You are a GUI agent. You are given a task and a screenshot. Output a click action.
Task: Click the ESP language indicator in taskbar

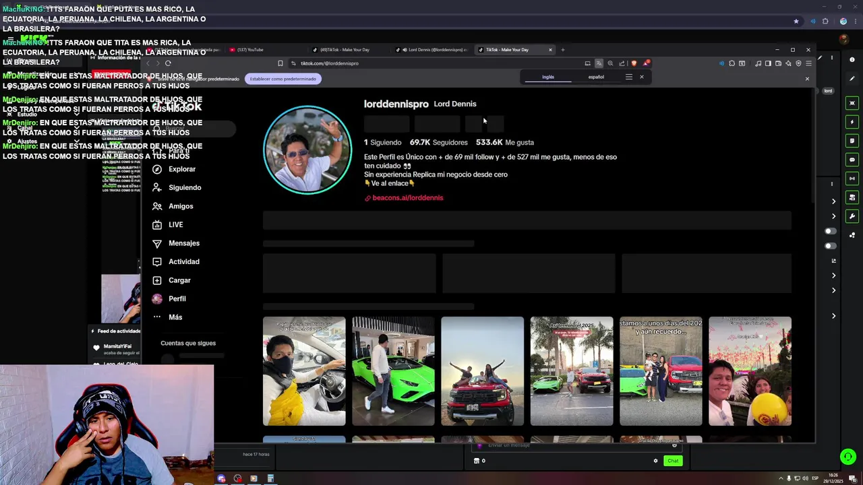(x=814, y=478)
